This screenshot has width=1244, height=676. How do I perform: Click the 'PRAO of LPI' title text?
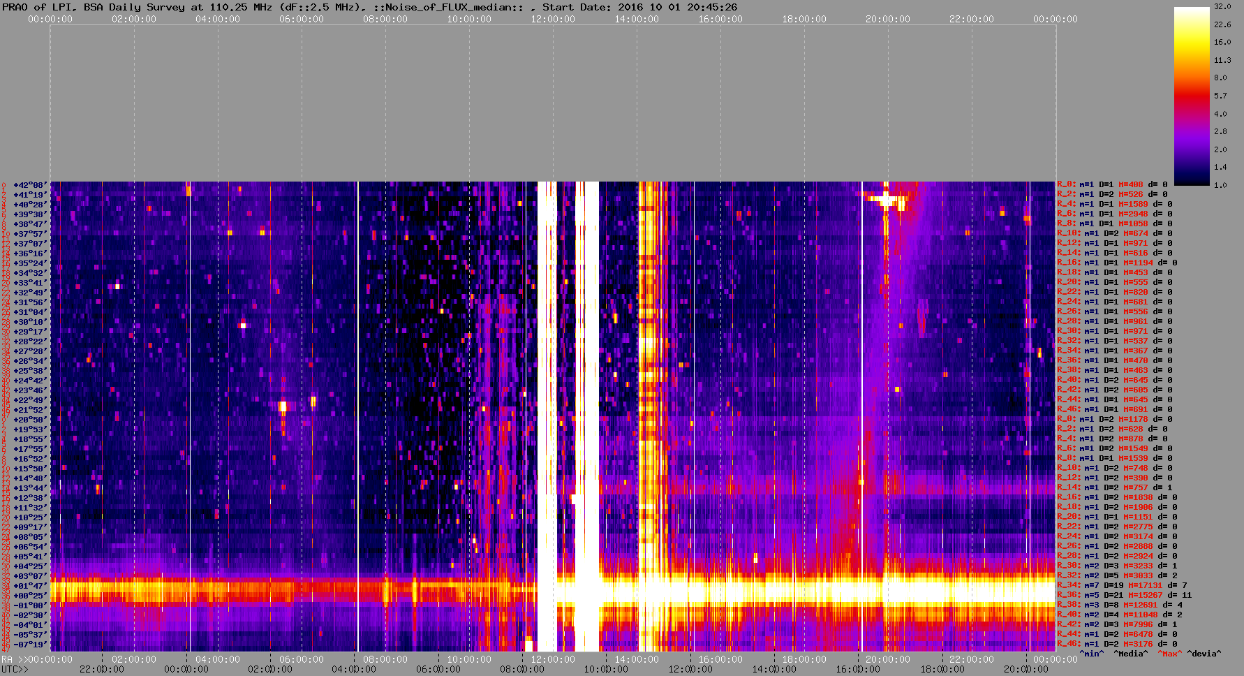click(33, 7)
